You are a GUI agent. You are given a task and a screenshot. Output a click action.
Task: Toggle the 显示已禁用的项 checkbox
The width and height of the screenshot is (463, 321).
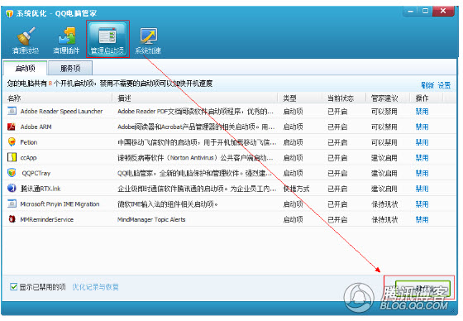pyautogui.click(x=13, y=287)
